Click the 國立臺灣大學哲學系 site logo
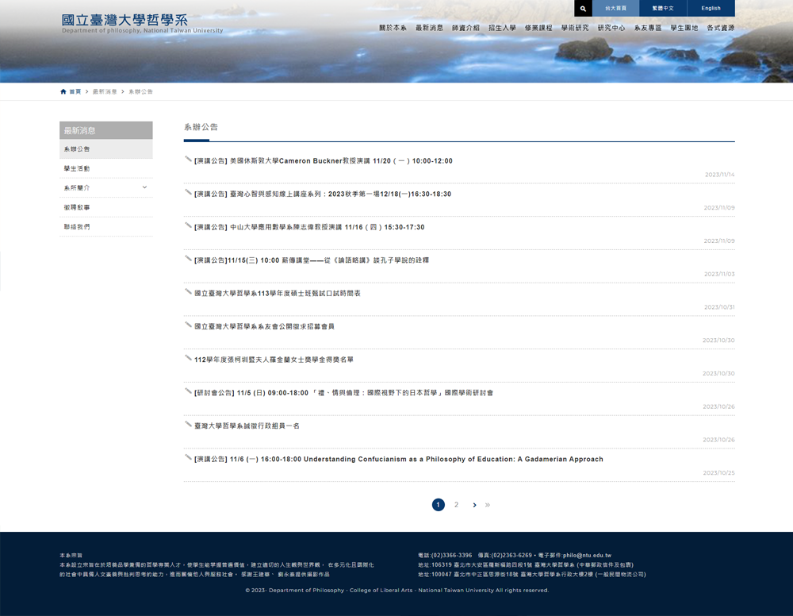Image resolution: width=793 pixels, height=616 pixels. [142, 23]
